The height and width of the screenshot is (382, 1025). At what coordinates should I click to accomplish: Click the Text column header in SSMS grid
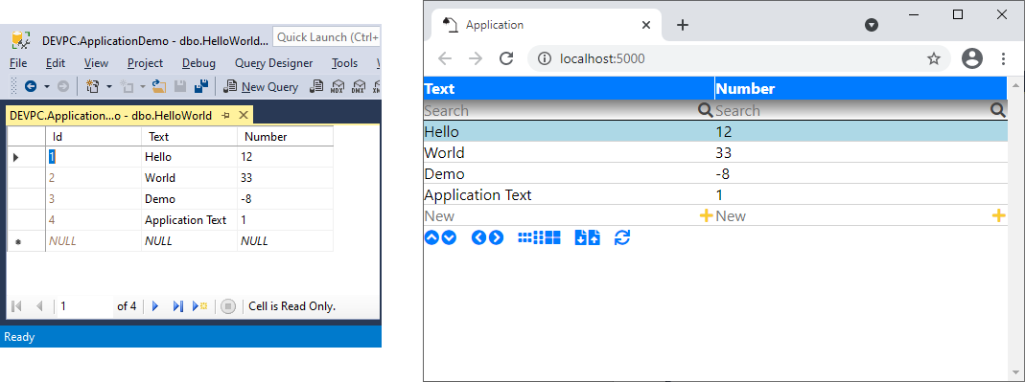190,137
